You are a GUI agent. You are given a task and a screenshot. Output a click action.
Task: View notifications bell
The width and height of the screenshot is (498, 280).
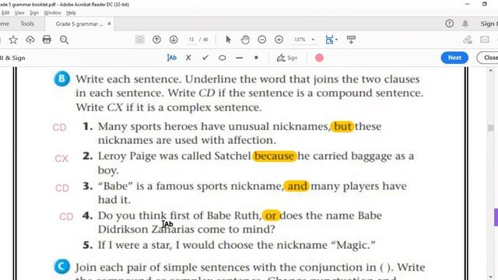pos(465,23)
